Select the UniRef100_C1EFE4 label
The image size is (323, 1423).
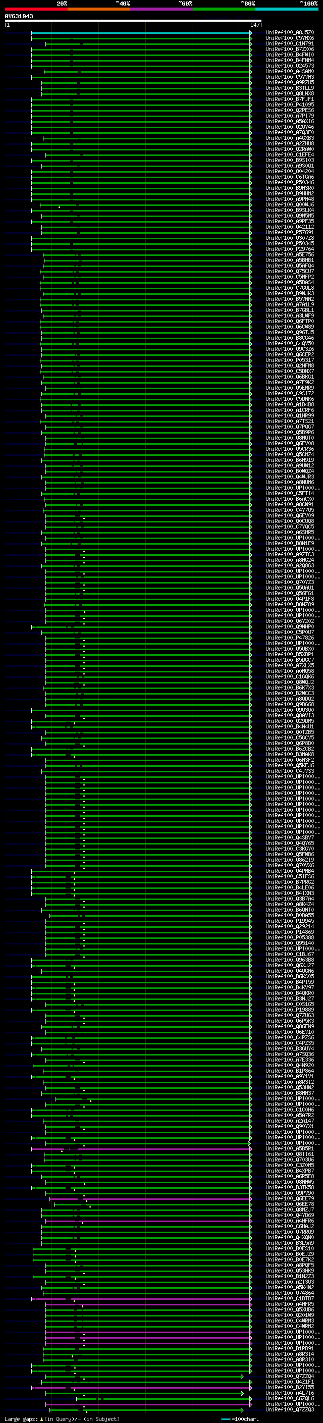(x=290, y=154)
